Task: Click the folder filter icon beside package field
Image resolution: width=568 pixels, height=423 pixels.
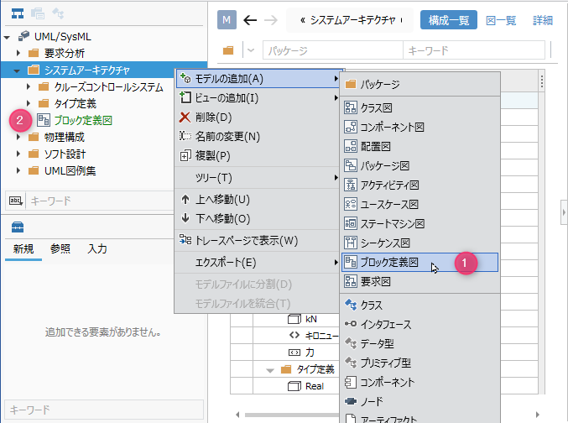Action: [228, 50]
